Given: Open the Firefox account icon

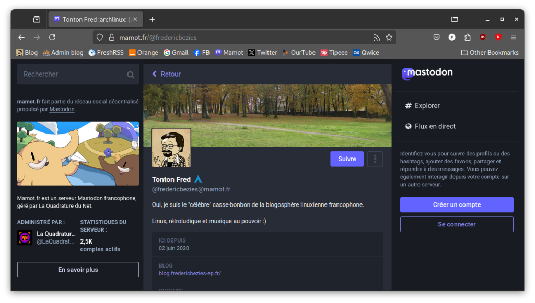Looking at the screenshot, I should click(452, 38).
